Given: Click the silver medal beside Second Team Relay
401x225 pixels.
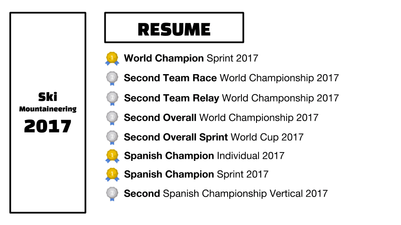Looking at the screenshot, I should 112,98.
